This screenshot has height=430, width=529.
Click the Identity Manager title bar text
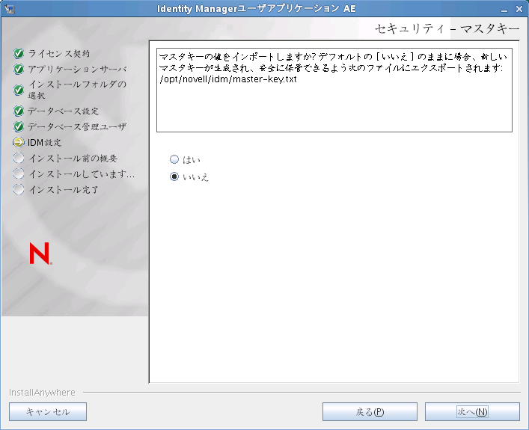257,8
